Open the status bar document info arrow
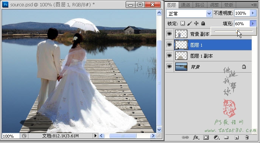 [x=95, y=136]
